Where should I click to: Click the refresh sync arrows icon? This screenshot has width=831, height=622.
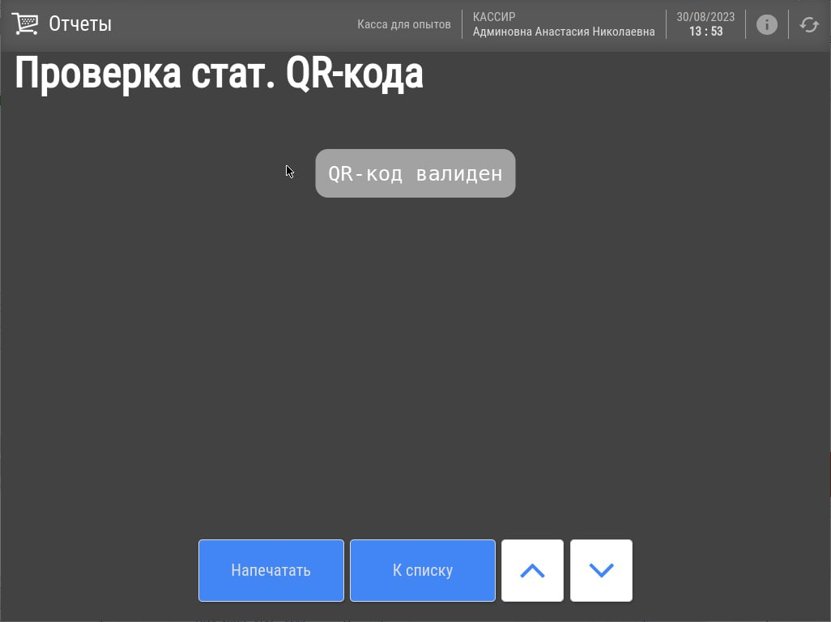pos(809,24)
